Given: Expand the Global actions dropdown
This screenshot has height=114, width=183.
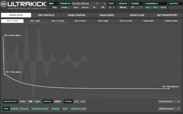Looking at the screenshot, I should coord(169,109).
